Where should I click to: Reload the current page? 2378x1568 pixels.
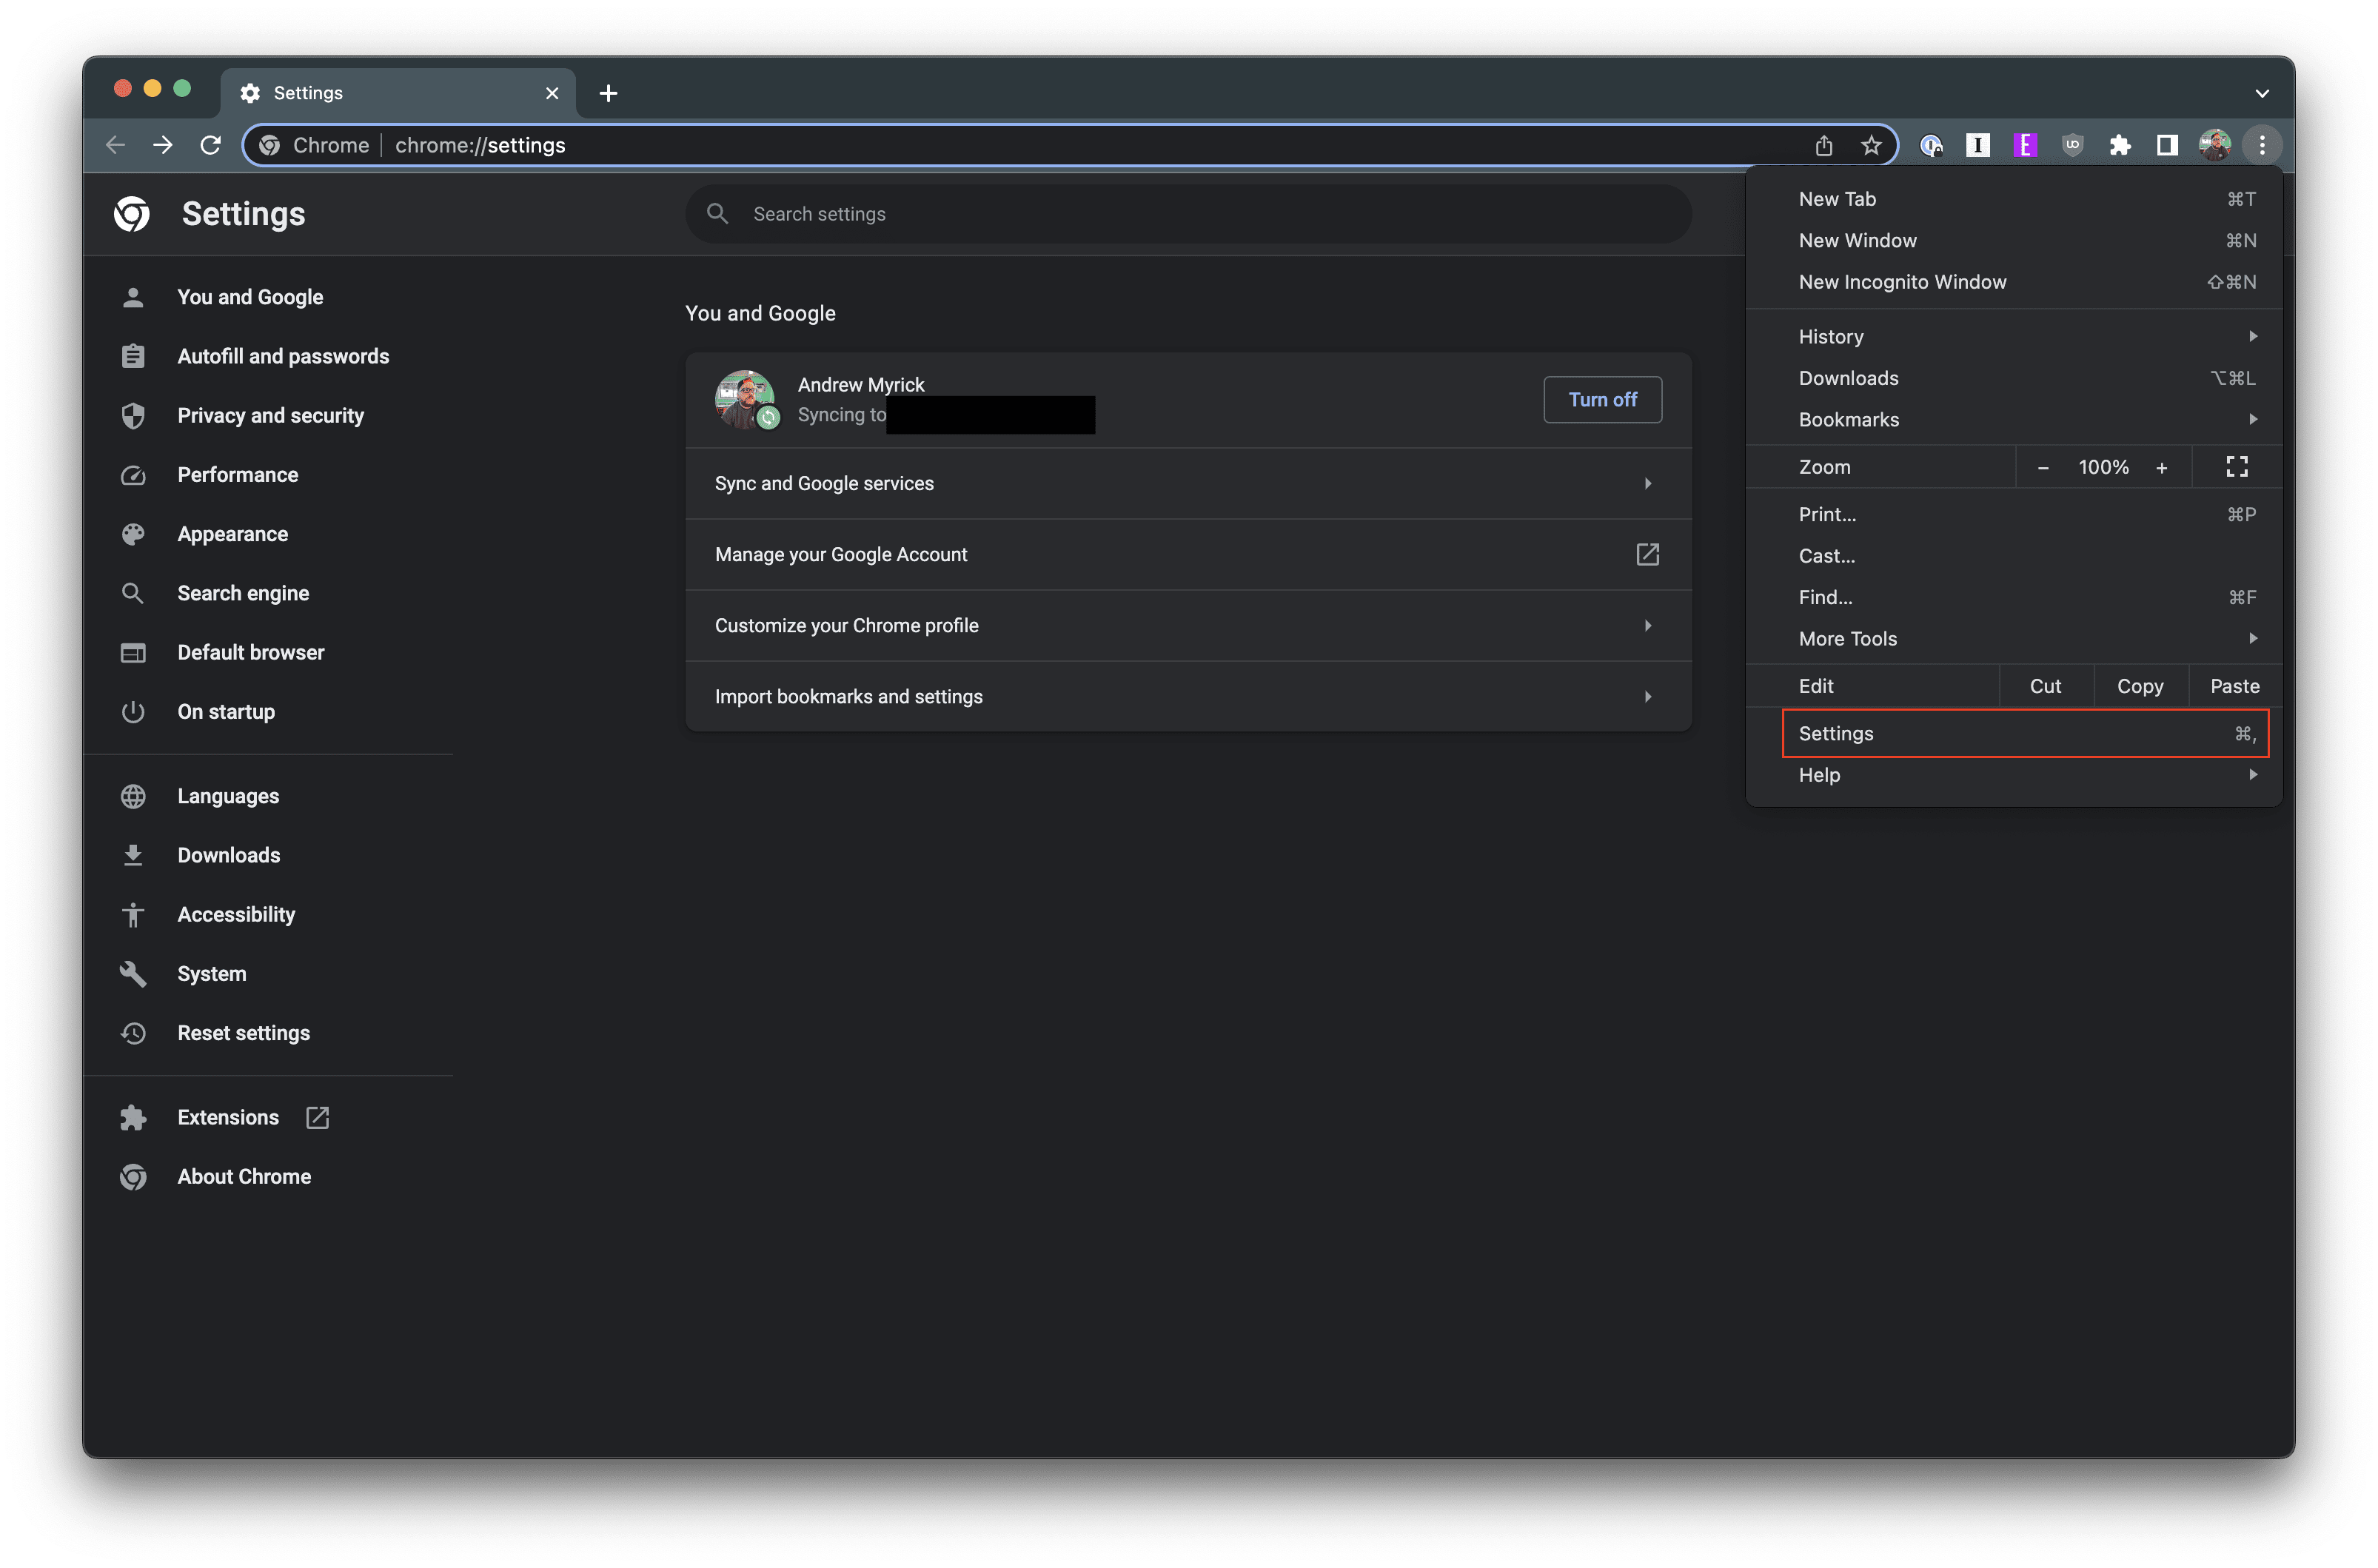click(x=210, y=145)
